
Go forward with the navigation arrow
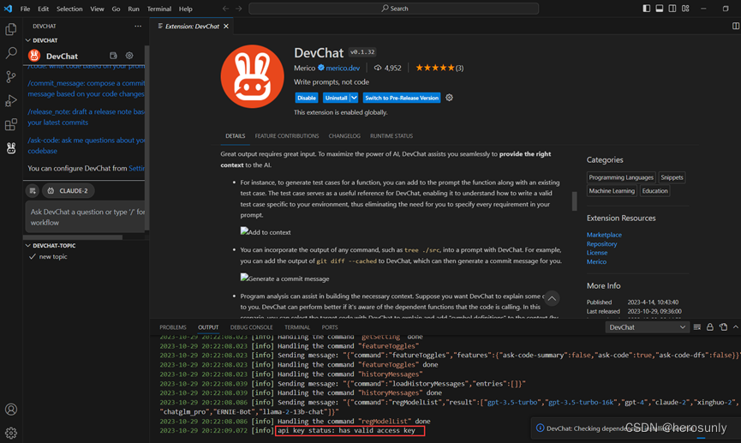[239, 9]
